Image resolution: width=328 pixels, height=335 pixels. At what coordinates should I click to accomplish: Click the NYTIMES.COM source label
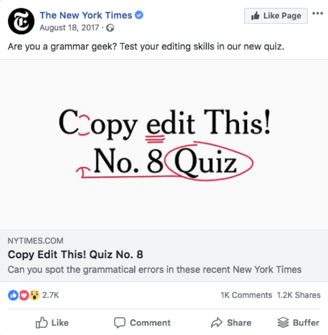(x=36, y=241)
